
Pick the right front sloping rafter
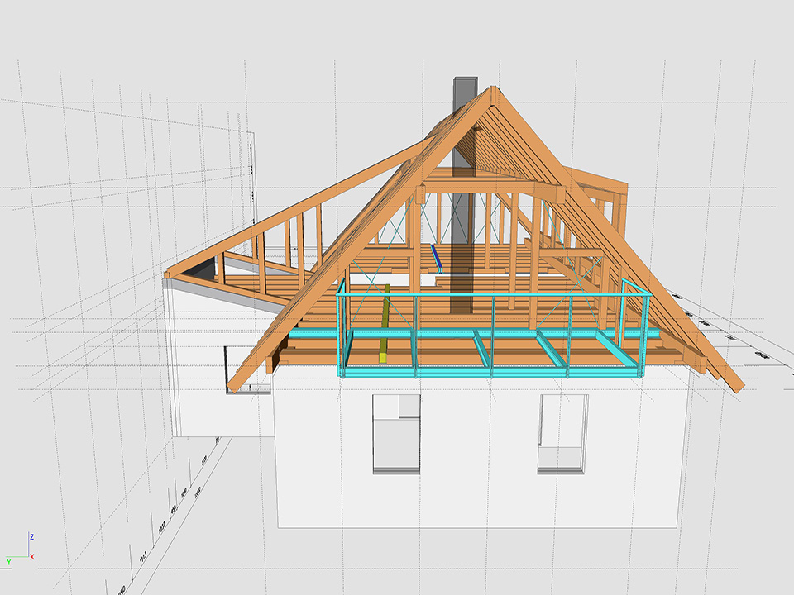tap(629, 248)
